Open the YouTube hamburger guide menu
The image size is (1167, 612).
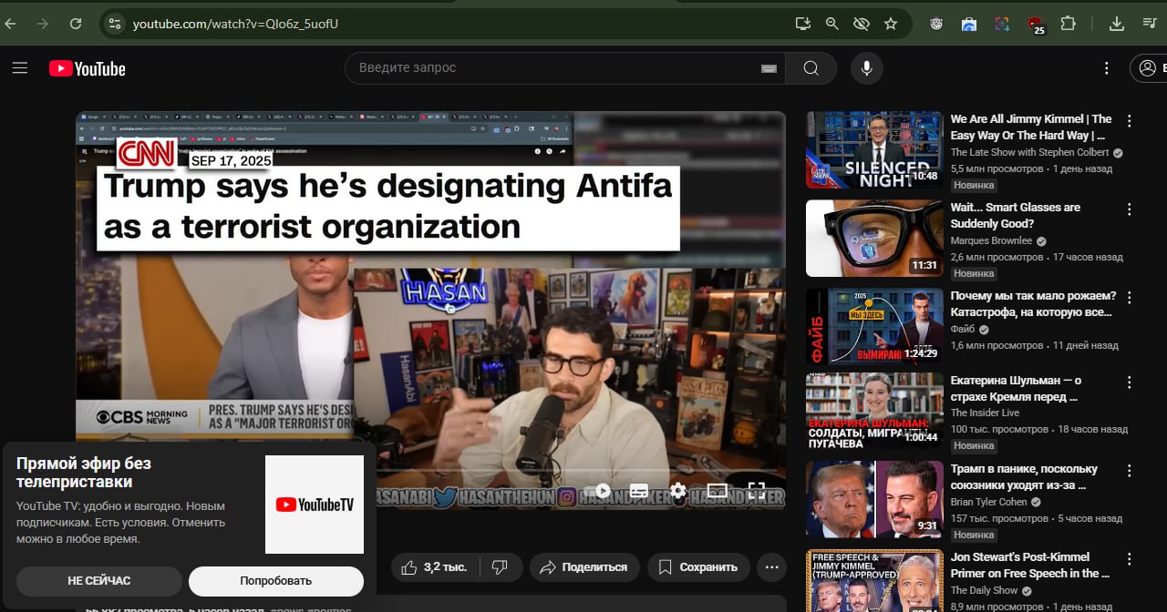(x=20, y=68)
